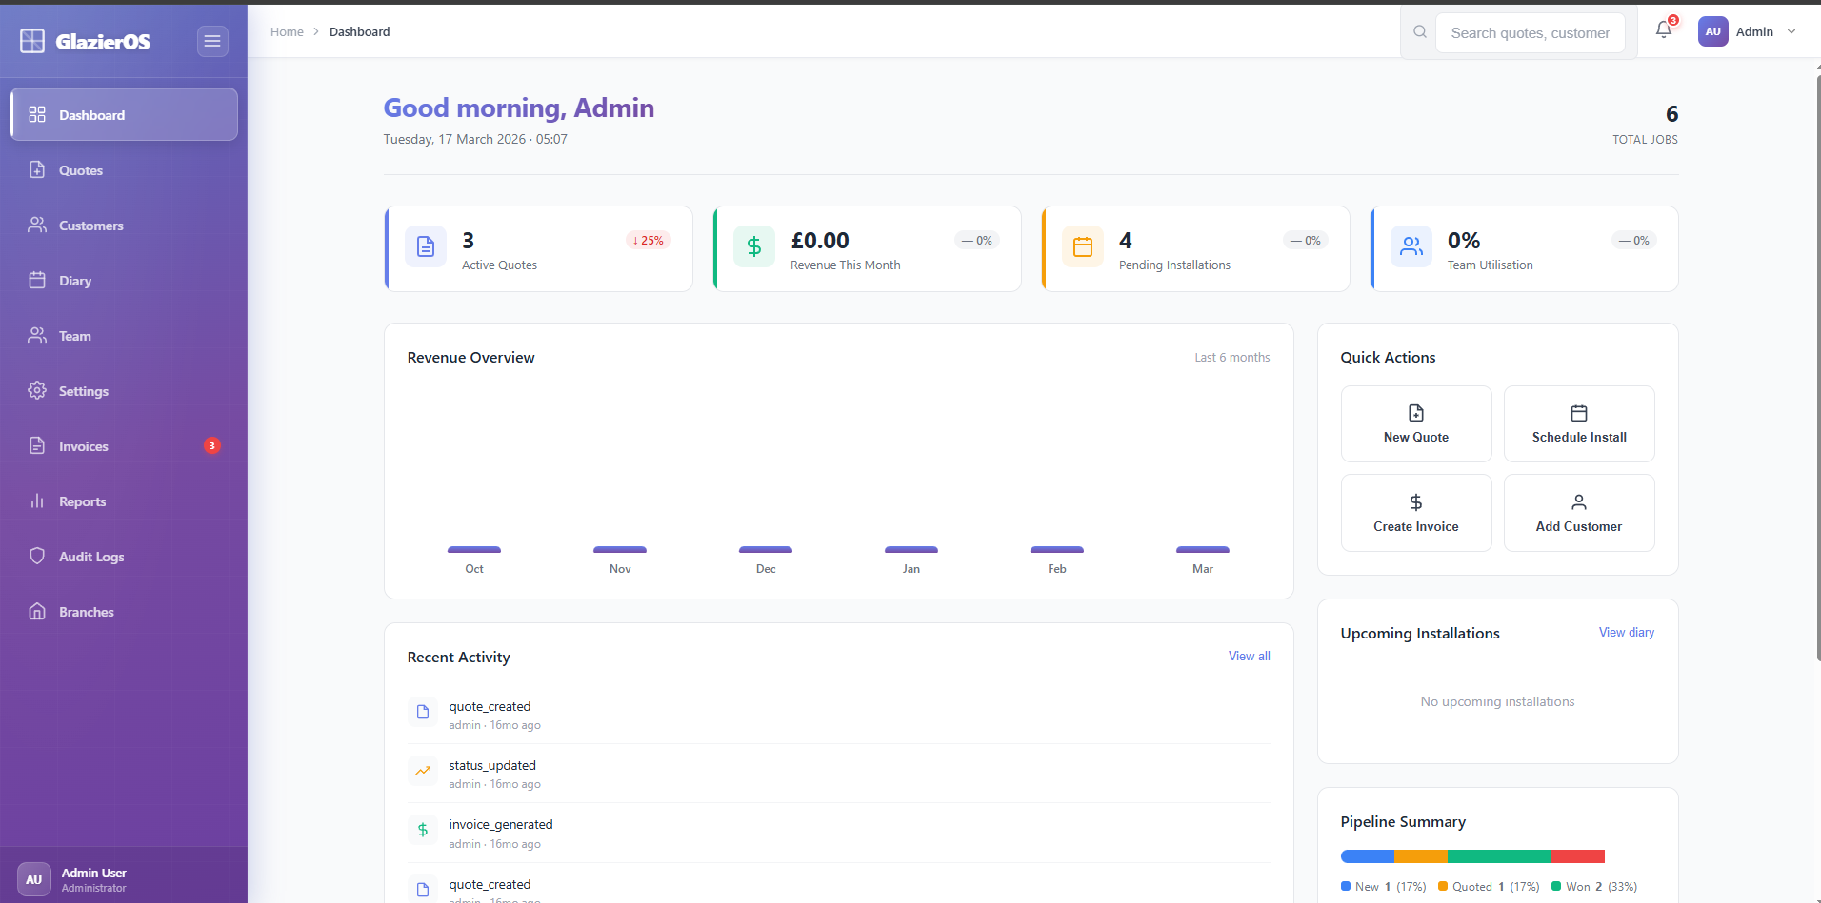Click the Audit Logs shield icon
Image resolution: width=1821 pixels, height=903 pixels.
point(36,556)
